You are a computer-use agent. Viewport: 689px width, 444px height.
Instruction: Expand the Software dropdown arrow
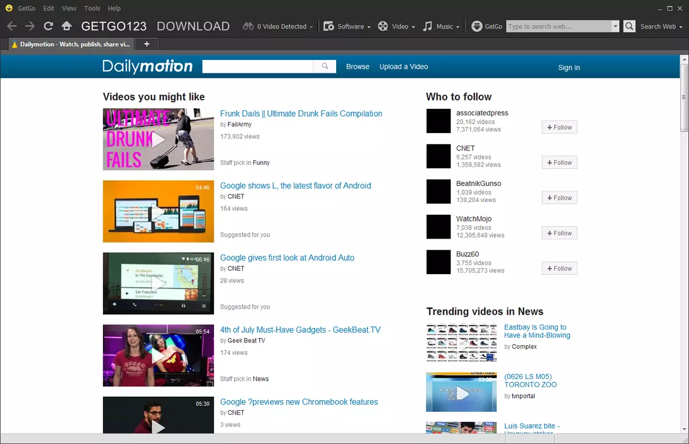tap(369, 27)
